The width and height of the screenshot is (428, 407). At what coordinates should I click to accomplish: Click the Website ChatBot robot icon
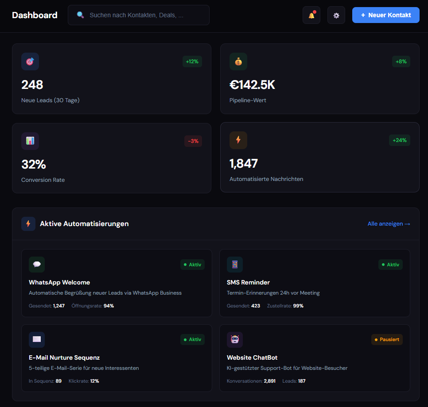click(x=235, y=340)
